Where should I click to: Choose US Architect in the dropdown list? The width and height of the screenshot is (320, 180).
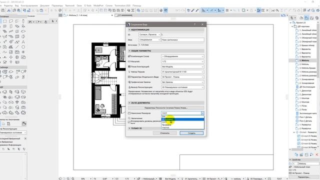(182, 119)
